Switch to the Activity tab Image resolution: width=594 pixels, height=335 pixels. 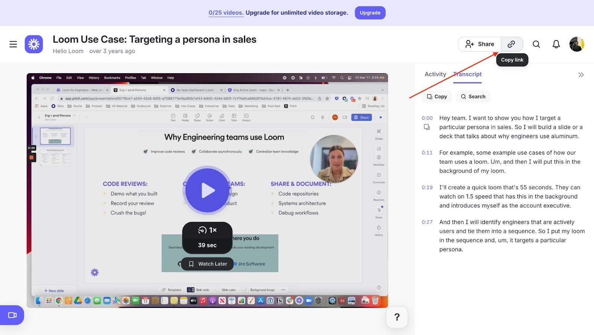[435, 74]
